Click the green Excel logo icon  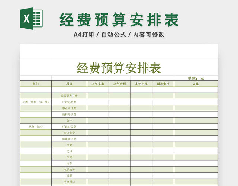tap(31, 19)
